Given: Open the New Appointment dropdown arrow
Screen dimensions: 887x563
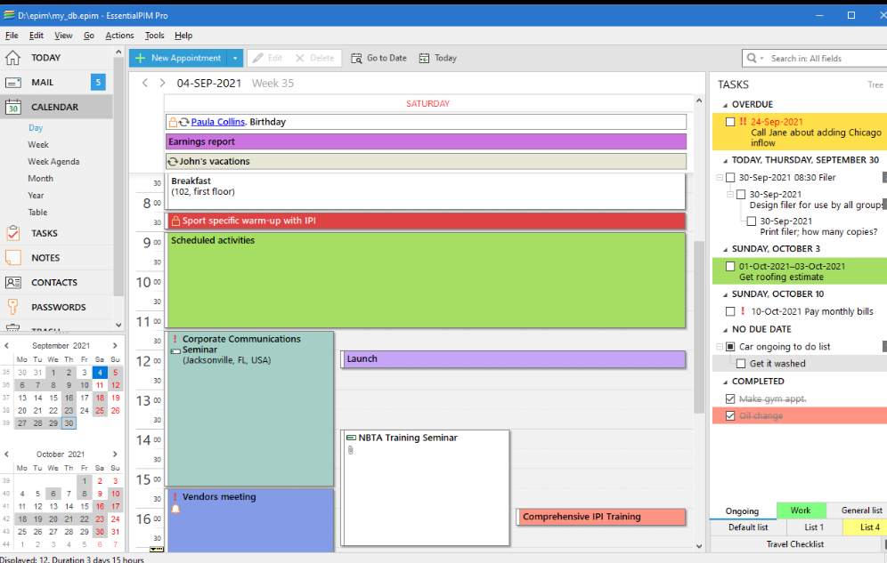Looking at the screenshot, I should click(234, 57).
